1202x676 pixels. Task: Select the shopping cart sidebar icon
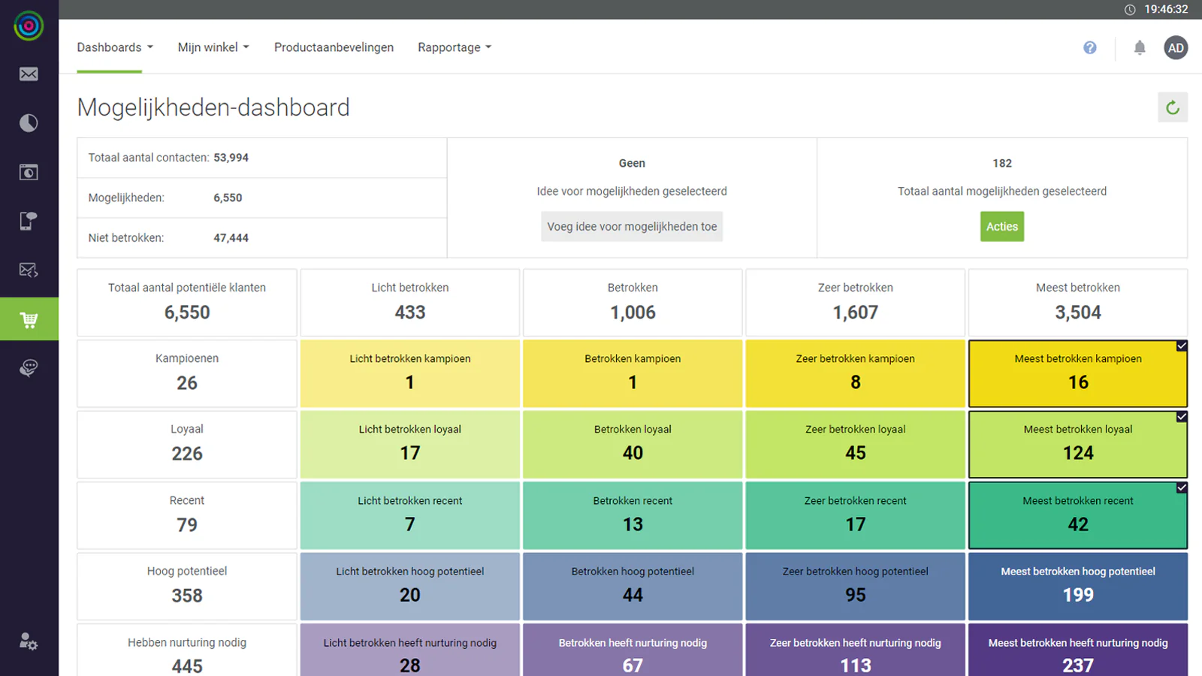click(29, 319)
